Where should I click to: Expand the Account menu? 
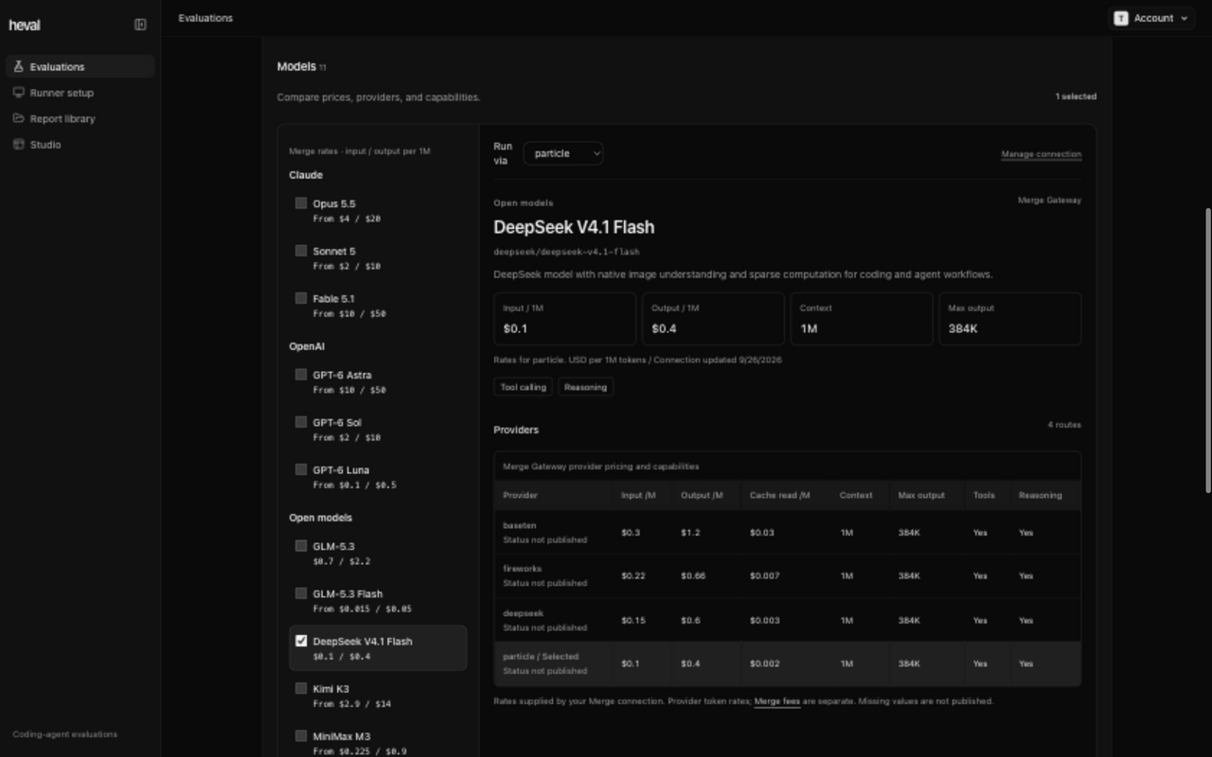point(1151,18)
